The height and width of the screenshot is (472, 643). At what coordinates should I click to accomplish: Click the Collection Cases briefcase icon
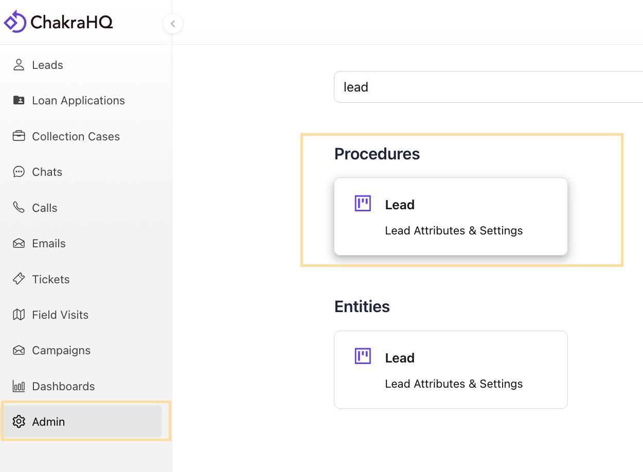(19, 136)
